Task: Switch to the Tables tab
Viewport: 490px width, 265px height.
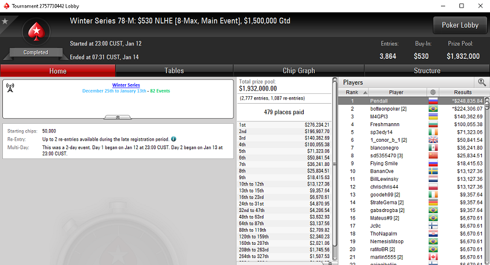Action: [x=174, y=70]
